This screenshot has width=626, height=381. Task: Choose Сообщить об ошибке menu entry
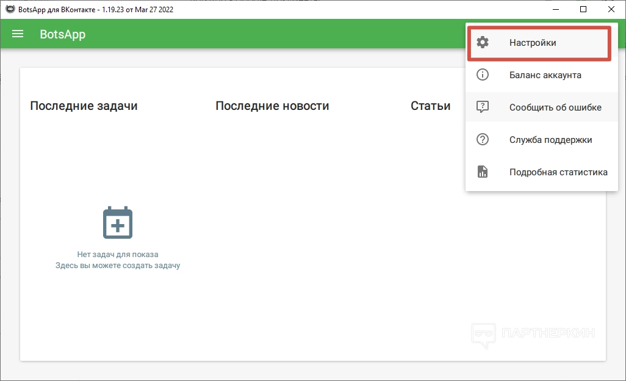542,107
